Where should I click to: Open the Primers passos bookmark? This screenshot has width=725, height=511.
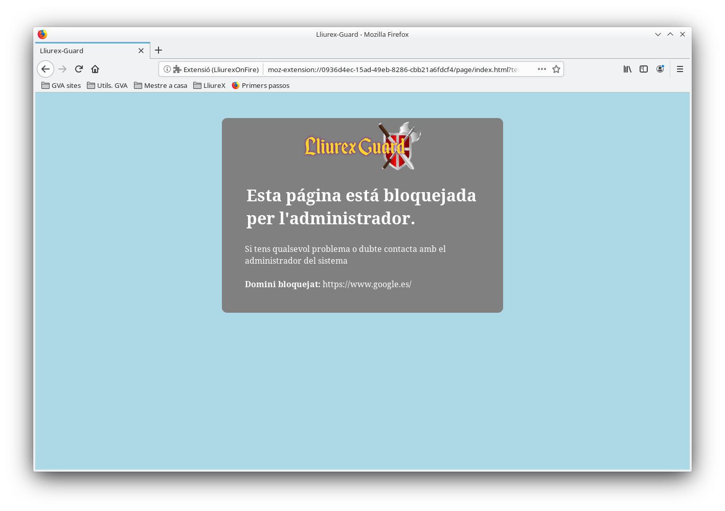[x=261, y=85]
